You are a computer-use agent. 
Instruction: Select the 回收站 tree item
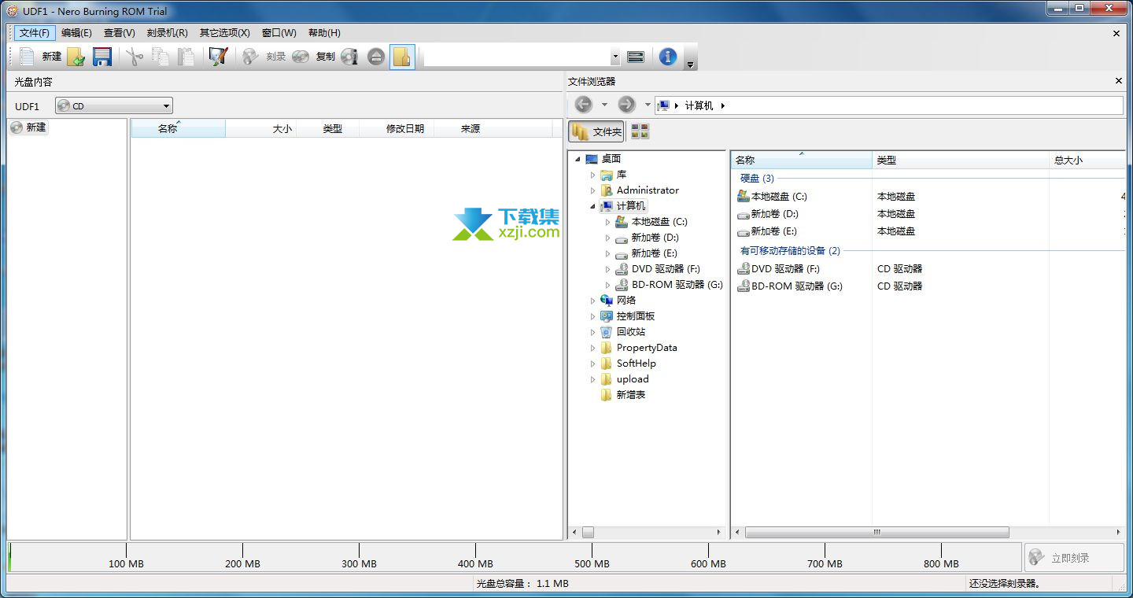[631, 332]
